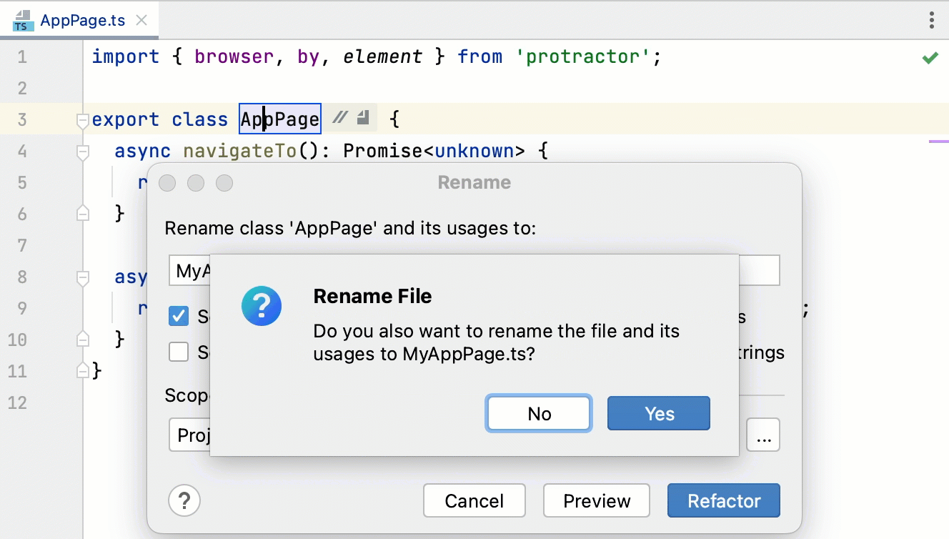Viewport: 949px width, 539px height.
Task: Click Yes to rename the file
Action: tap(658, 414)
